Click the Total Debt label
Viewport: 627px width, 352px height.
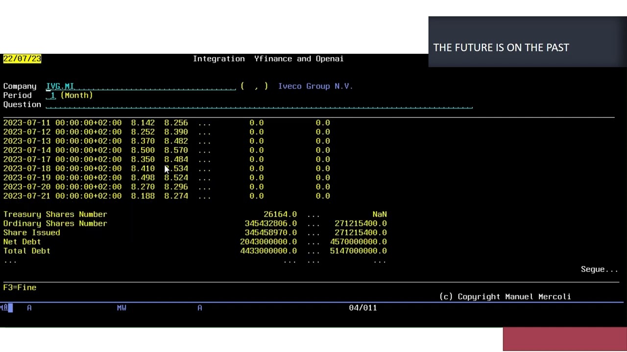(x=26, y=251)
